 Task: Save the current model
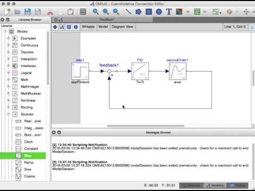28,12
